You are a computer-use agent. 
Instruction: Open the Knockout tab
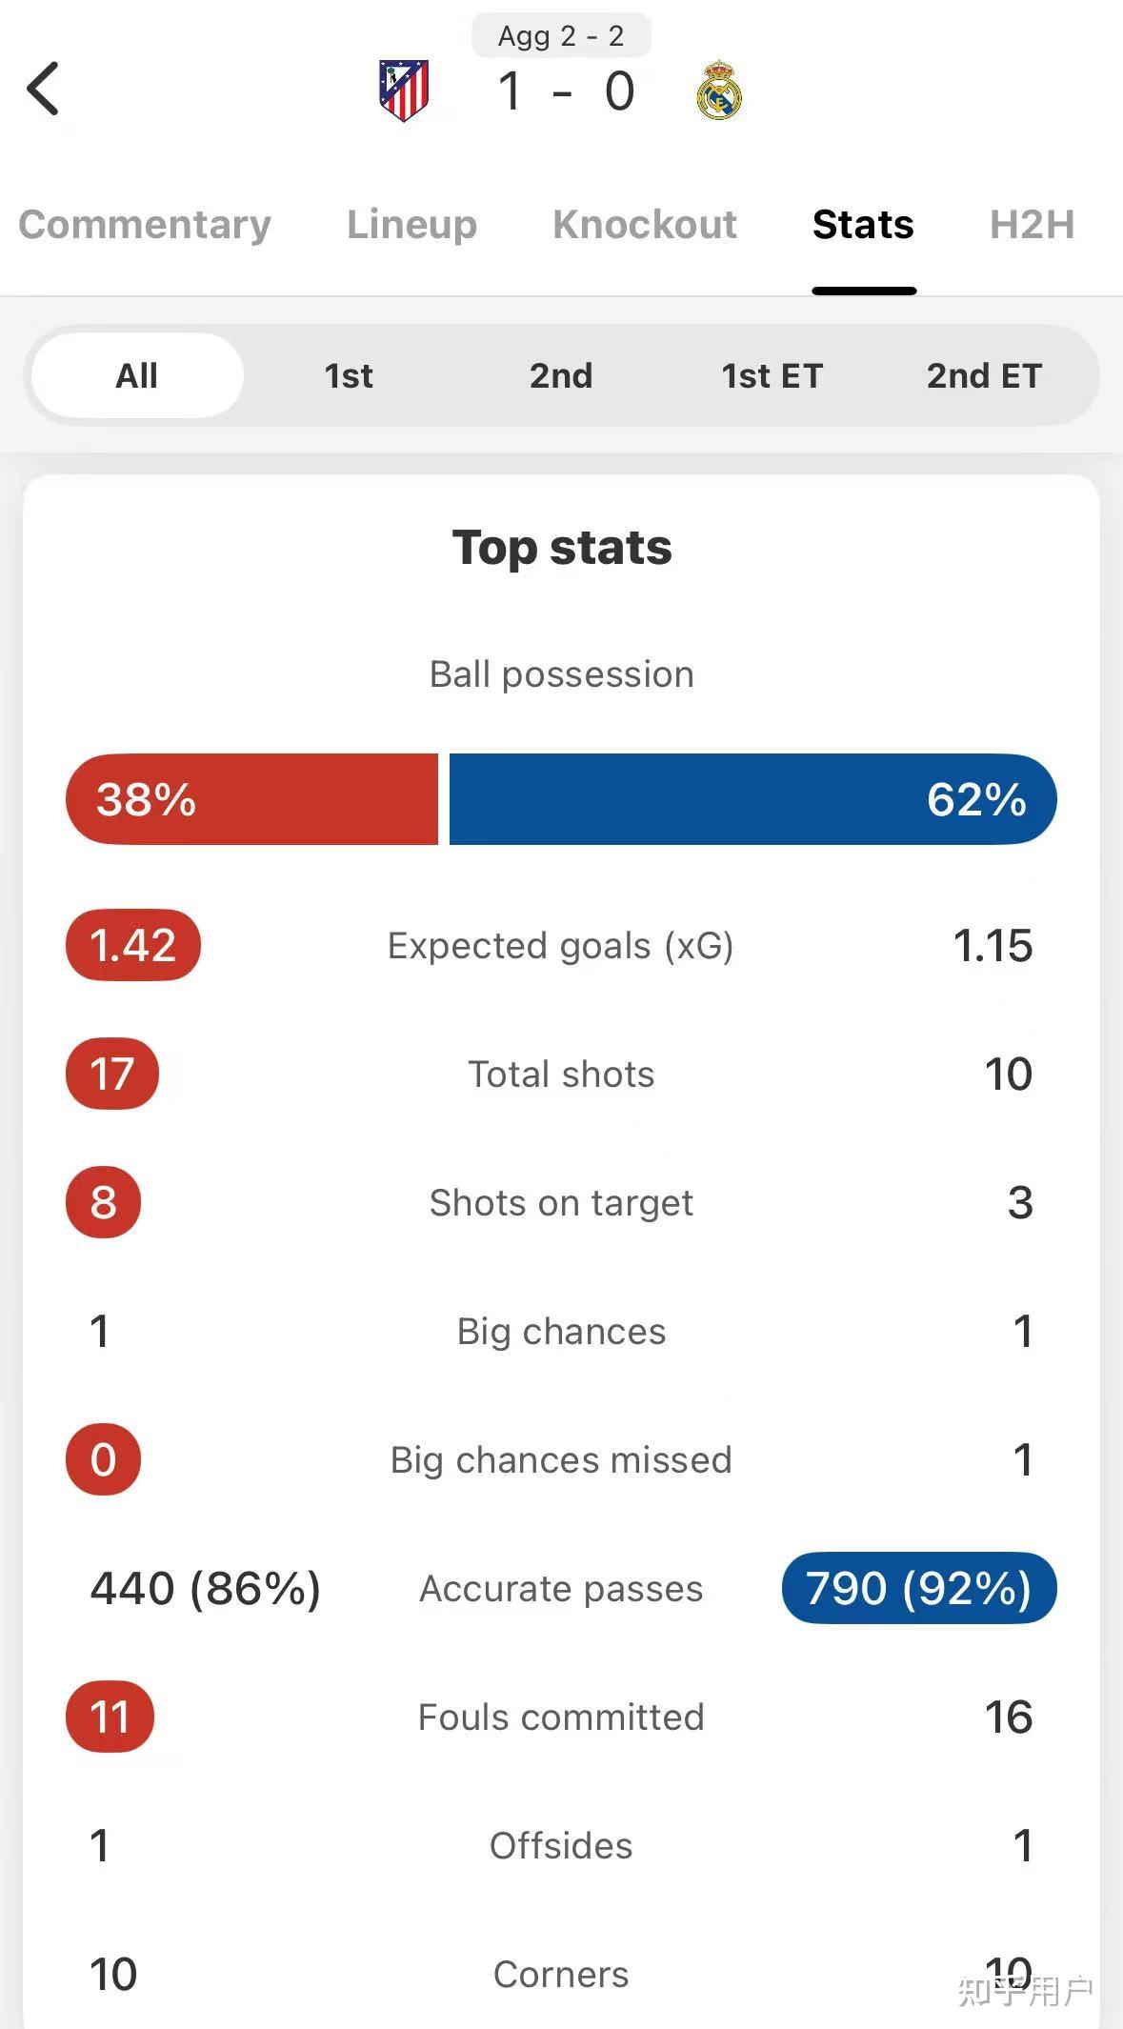tap(645, 225)
